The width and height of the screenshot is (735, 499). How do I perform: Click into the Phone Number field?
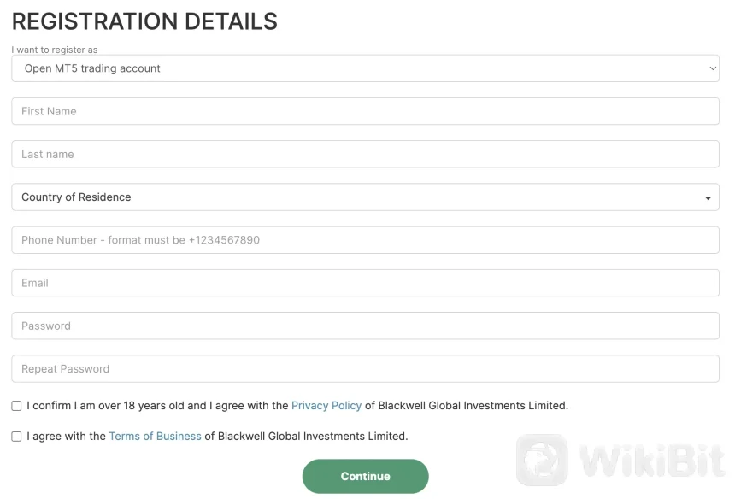(365, 240)
